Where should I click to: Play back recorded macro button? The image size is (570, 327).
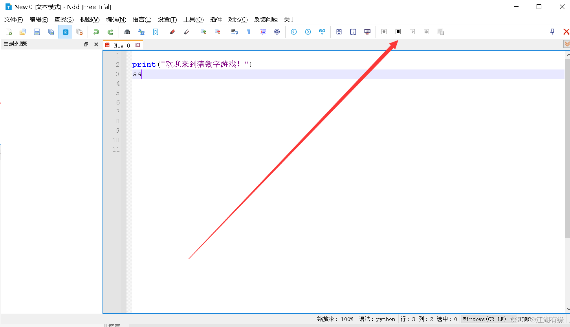click(x=412, y=32)
